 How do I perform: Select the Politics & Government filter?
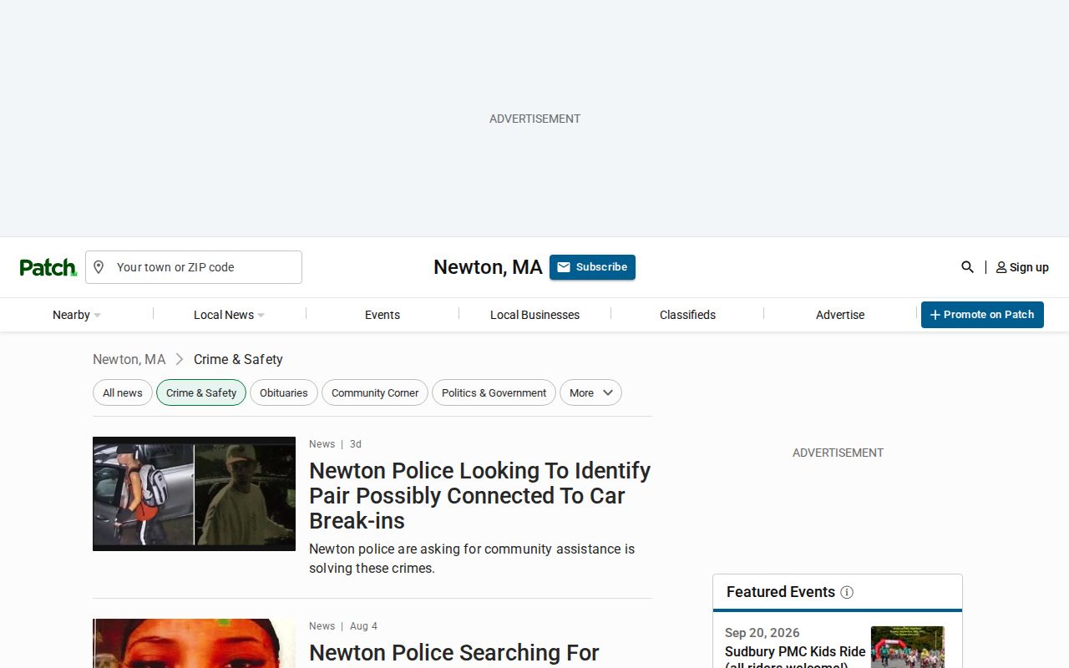pyautogui.click(x=494, y=393)
